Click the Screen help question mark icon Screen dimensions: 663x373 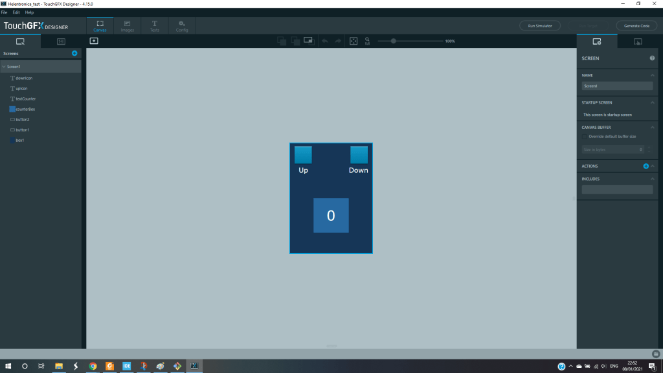point(652,58)
